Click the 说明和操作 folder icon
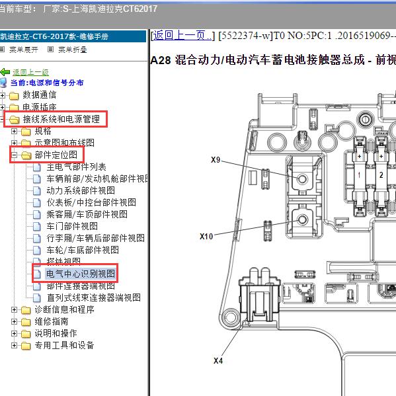The width and height of the screenshot is (396, 396). coord(26,334)
